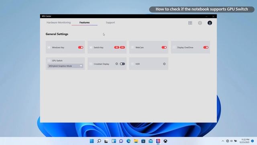
Task: Open the GPU Switch mode dropdown
Action: click(x=65, y=66)
